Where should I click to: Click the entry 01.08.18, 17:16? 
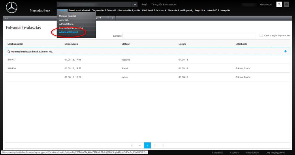pos(73,59)
